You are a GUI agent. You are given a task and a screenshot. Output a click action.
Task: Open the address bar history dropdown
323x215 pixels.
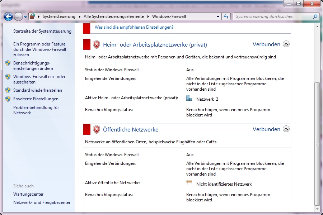[x=218, y=17]
